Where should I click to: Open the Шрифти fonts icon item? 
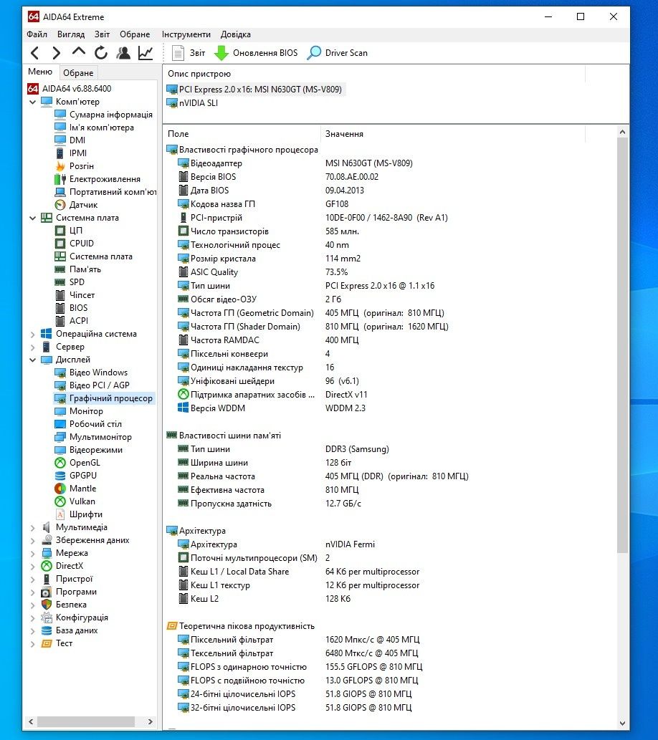(x=78, y=514)
